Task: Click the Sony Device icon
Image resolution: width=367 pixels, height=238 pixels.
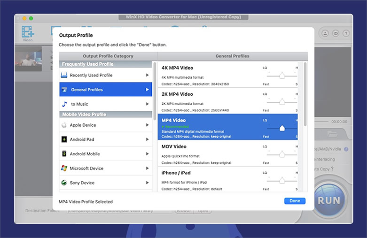Action: tap(64, 183)
